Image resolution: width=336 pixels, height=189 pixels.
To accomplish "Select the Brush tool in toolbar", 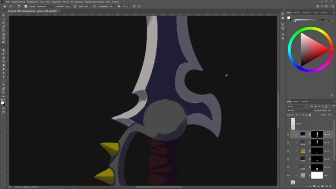I will click(3, 46).
